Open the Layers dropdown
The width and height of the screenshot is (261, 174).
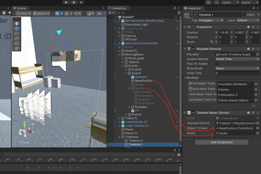coord(230,2)
